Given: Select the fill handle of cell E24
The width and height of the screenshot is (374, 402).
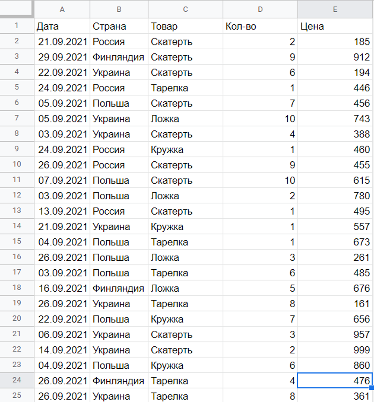Looking at the screenshot, I should 372,388.
